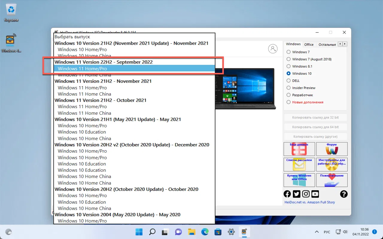Switch to the Office tab

click(309, 44)
